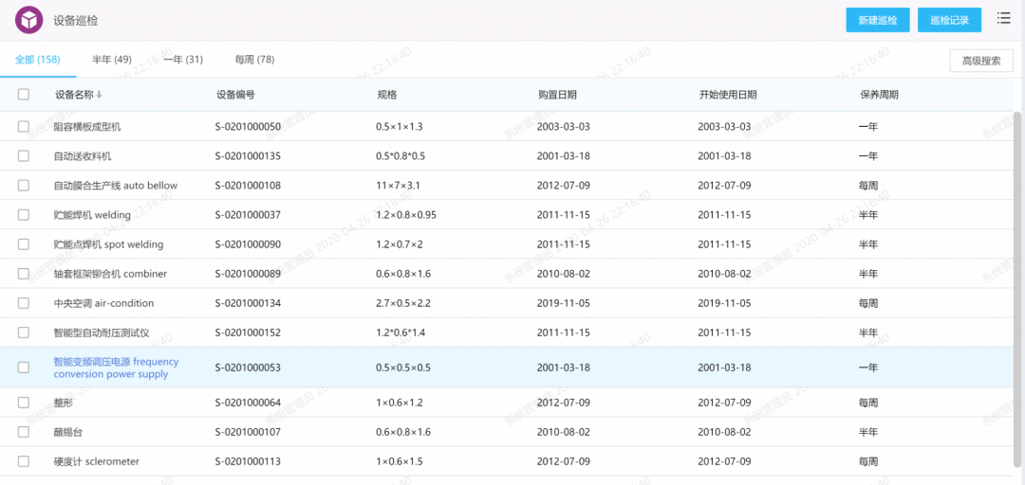The width and height of the screenshot is (1025, 485).
Task: Check the box for 阻容横板成型机
Action: click(x=24, y=127)
